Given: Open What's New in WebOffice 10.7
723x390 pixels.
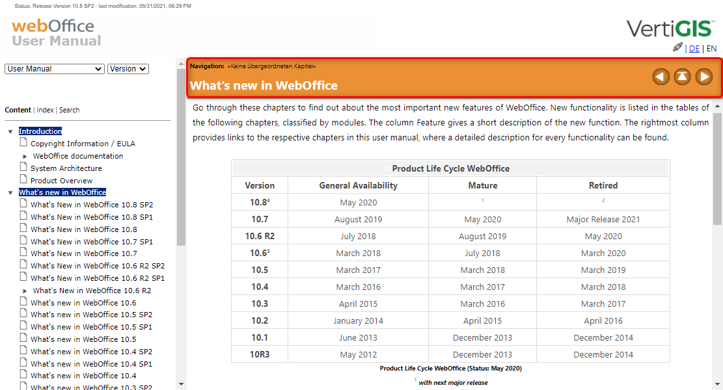Looking at the screenshot, I should 83,253.
